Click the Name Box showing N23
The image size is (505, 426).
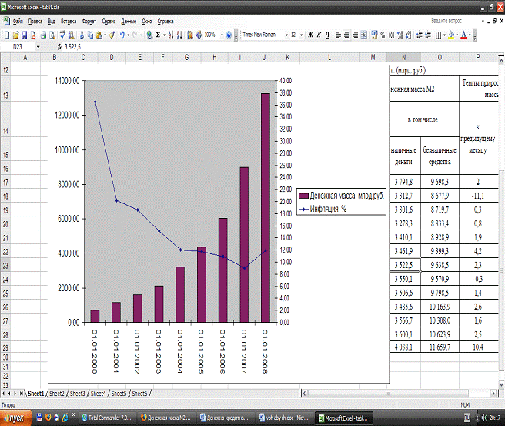[19, 47]
